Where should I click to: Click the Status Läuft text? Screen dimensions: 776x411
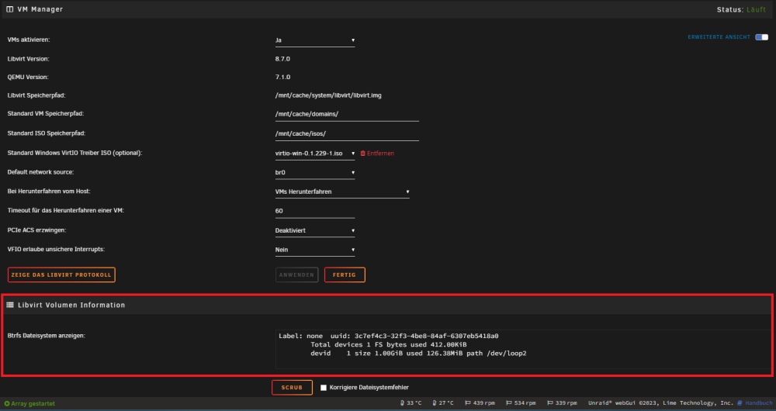(741, 9)
